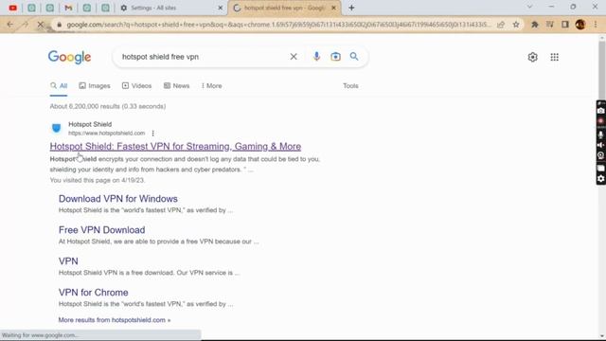
Task: Open the media controls icon
Action: click(549, 25)
